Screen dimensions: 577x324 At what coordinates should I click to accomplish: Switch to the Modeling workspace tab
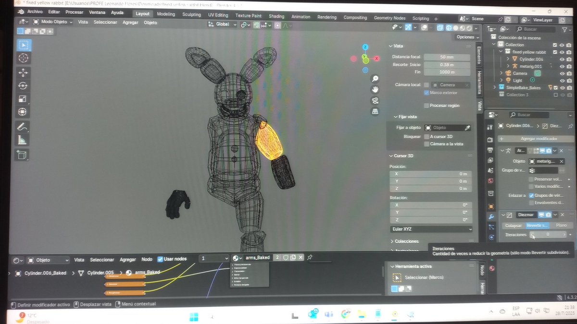tap(166, 14)
